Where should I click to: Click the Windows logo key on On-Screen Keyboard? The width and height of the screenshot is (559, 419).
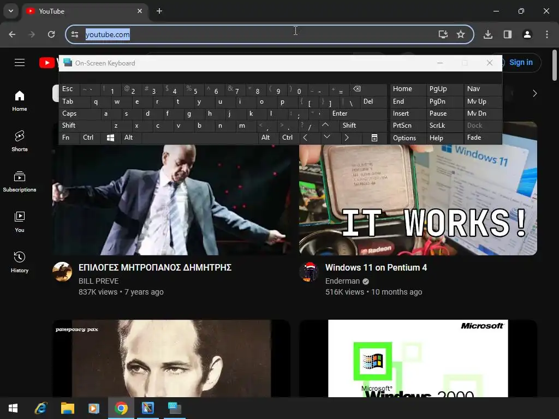[110, 138]
